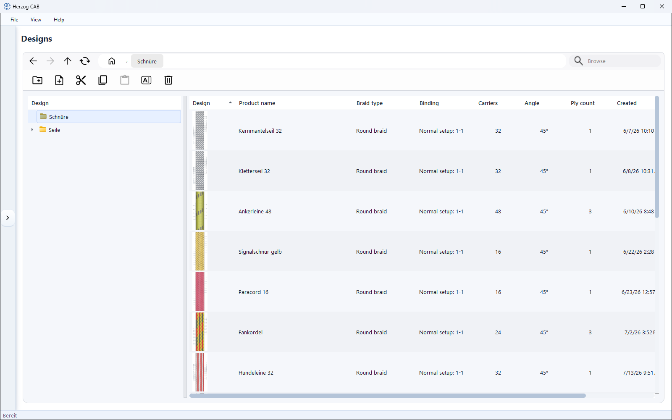Click the horizontal scrollbar of the table
This screenshot has width=672, height=420.
[387, 396]
